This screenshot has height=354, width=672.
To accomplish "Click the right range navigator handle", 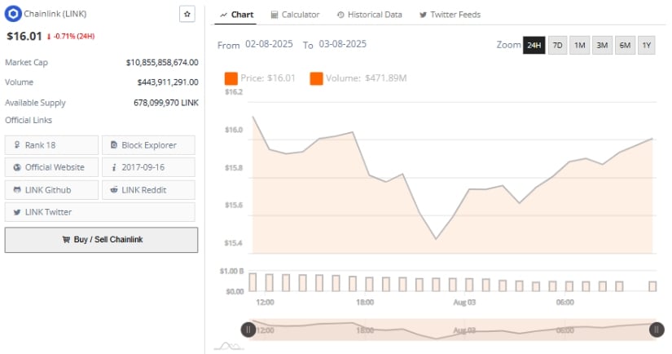I will 657,330.
